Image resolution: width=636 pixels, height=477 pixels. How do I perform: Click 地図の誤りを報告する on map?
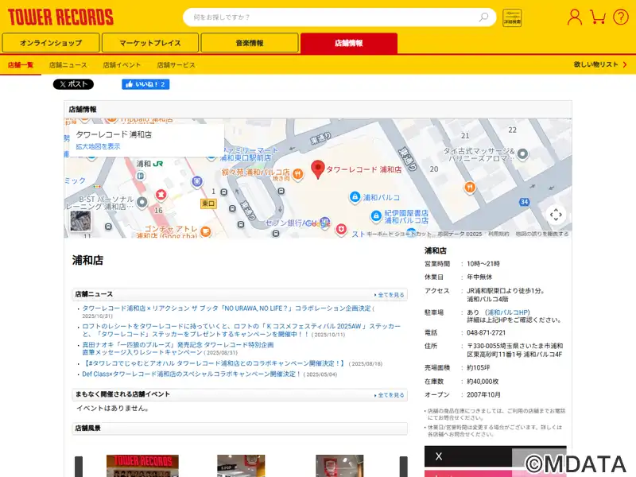tap(542, 234)
